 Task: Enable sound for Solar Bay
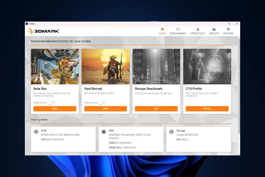(51, 103)
